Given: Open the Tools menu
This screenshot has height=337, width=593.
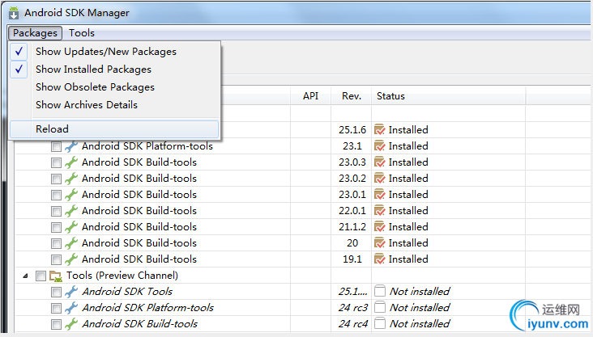Looking at the screenshot, I should [81, 33].
